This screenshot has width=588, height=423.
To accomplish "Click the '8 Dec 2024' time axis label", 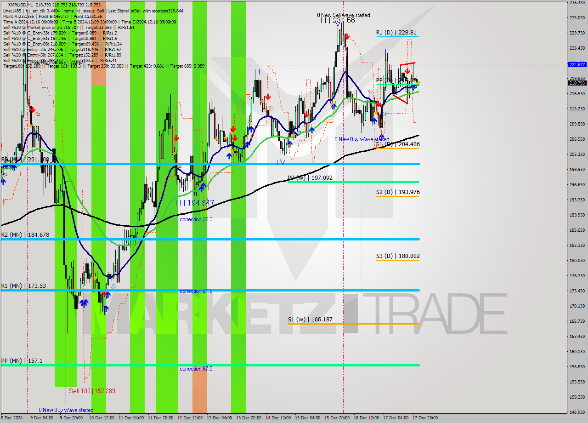I will click(x=11, y=418).
